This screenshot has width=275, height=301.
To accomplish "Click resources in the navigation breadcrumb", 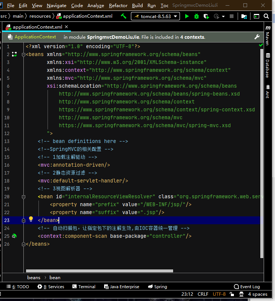I will click(x=40, y=16).
